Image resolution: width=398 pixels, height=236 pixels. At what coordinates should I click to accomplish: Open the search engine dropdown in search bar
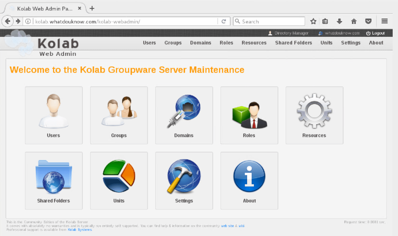click(237, 21)
